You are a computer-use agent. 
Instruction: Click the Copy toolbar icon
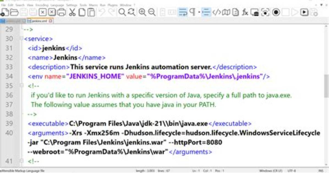(x=82, y=12)
